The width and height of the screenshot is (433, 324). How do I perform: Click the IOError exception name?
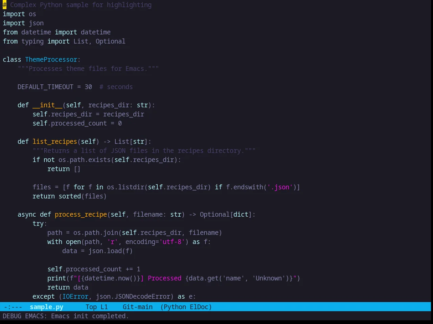click(75, 296)
